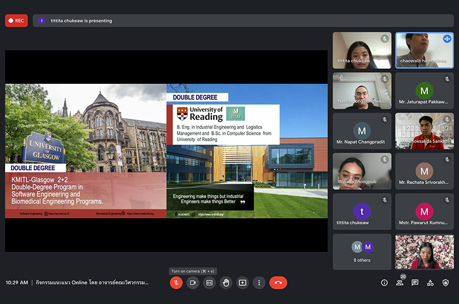Click the gray M avatar of Mr. Napat
The width and height of the screenshot is (459, 304).
click(x=362, y=131)
